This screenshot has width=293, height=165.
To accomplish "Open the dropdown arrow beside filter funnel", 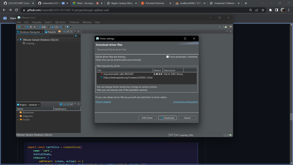I will tap(79, 36).
